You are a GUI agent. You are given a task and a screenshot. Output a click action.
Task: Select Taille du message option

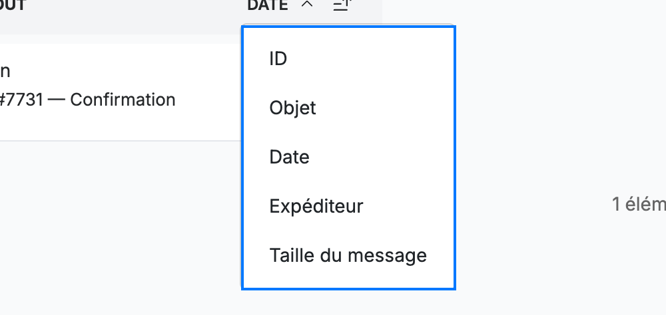348,255
